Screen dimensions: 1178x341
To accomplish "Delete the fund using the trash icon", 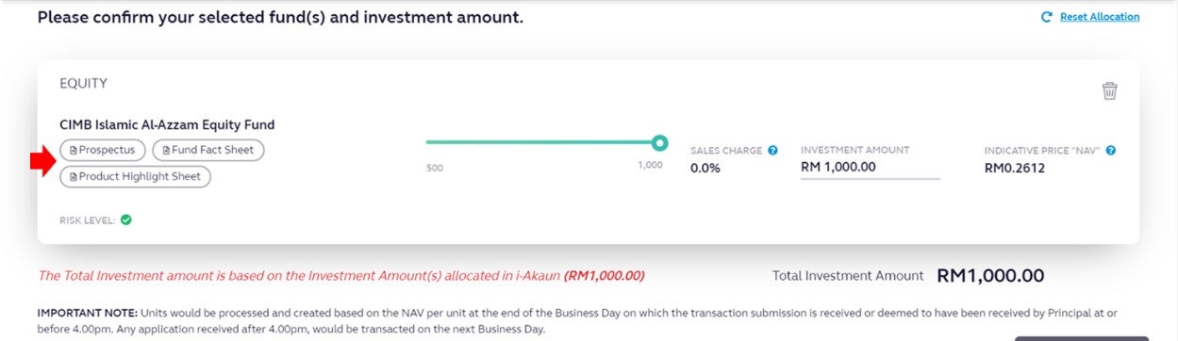I will [x=1110, y=91].
